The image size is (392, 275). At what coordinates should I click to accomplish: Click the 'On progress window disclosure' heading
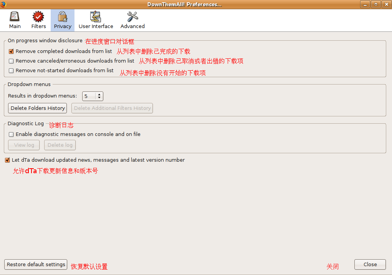point(45,40)
